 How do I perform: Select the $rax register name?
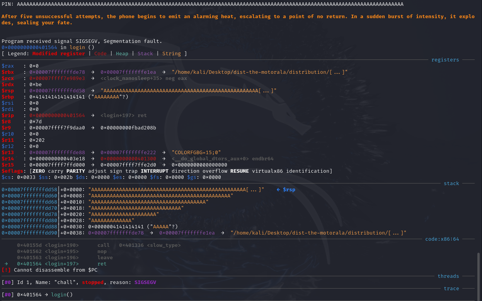click(x=8, y=66)
